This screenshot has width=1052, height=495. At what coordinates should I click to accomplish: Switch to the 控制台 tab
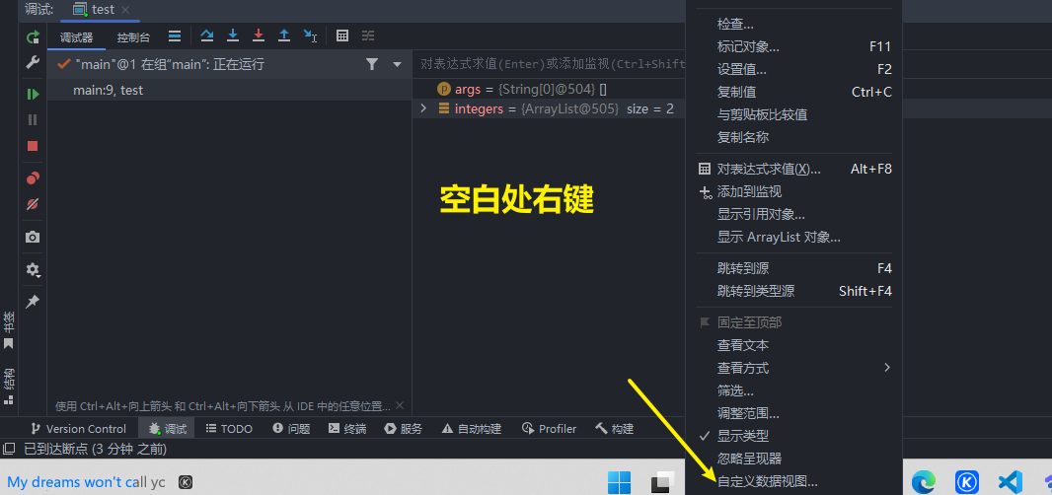(x=133, y=37)
